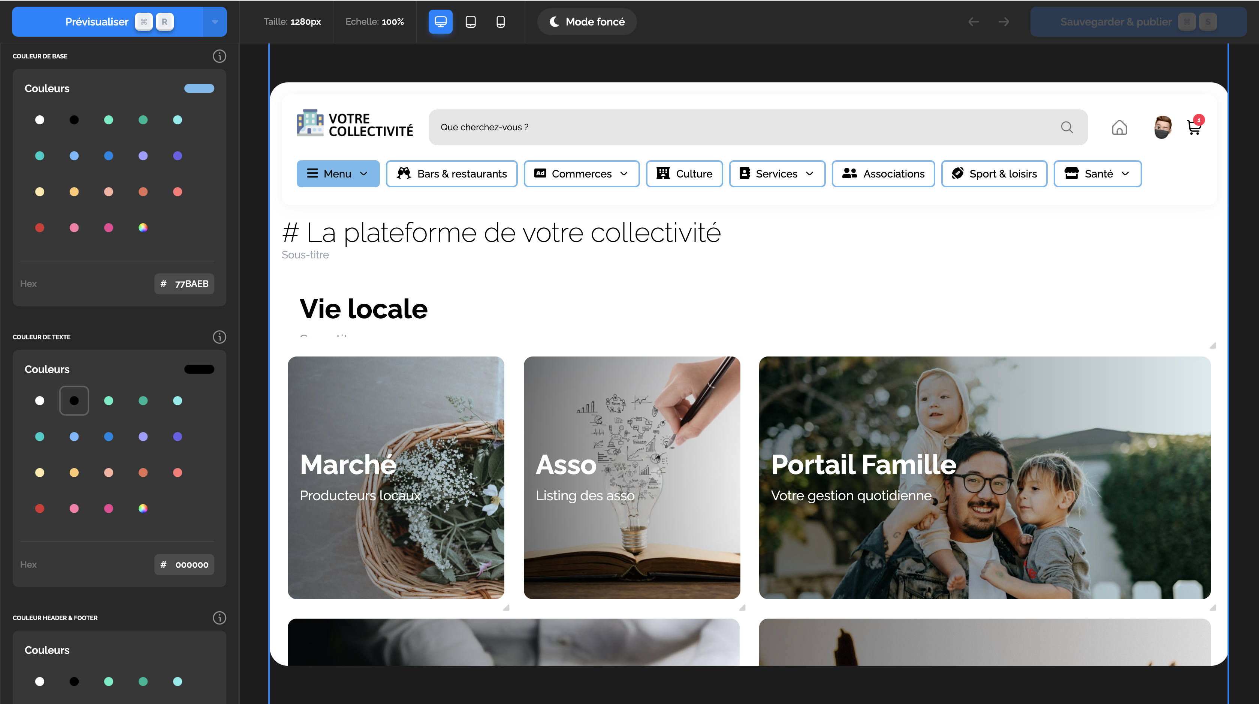Toggle Mode foncé
This screenshot has width=1259, height=704.
coord(586,21)
